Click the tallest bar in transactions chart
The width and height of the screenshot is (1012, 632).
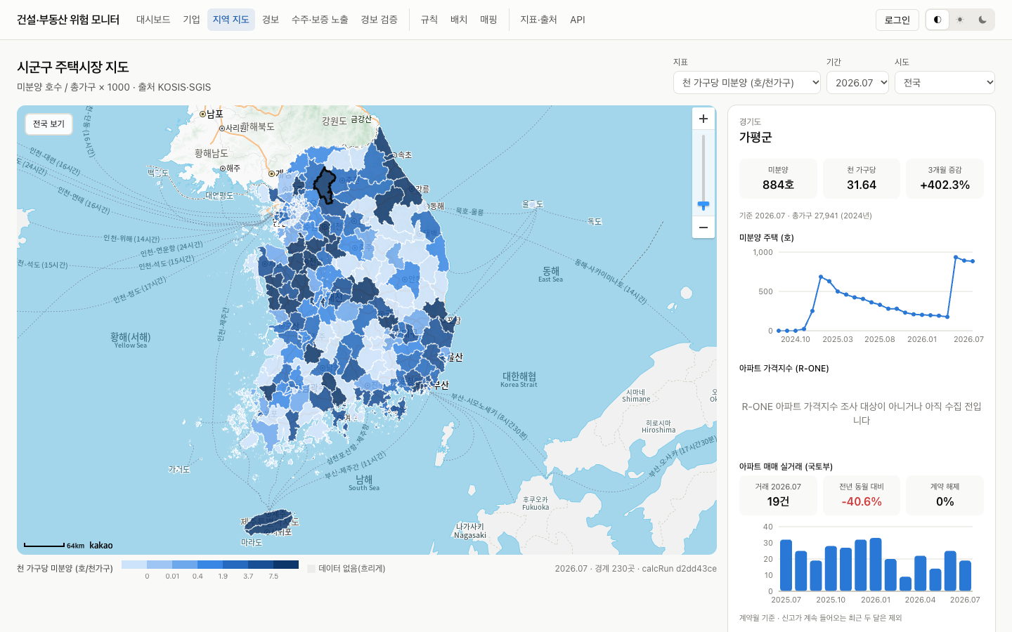click(876, 565)
